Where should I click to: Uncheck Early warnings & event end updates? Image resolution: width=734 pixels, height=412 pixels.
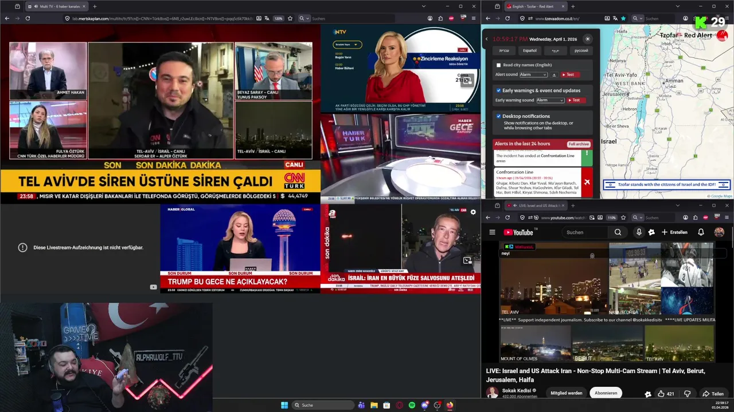pyautogui.click(x=498, y=90)
